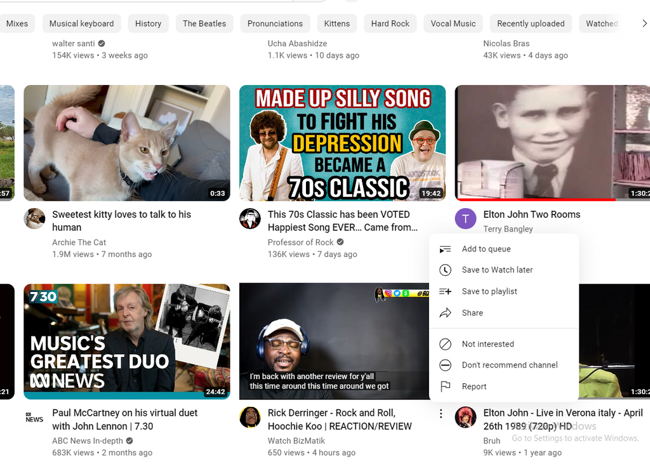Choose Save to playlist option
This screenshot has width=650, height=464.
pyautogui.click(x=503, y=291)
